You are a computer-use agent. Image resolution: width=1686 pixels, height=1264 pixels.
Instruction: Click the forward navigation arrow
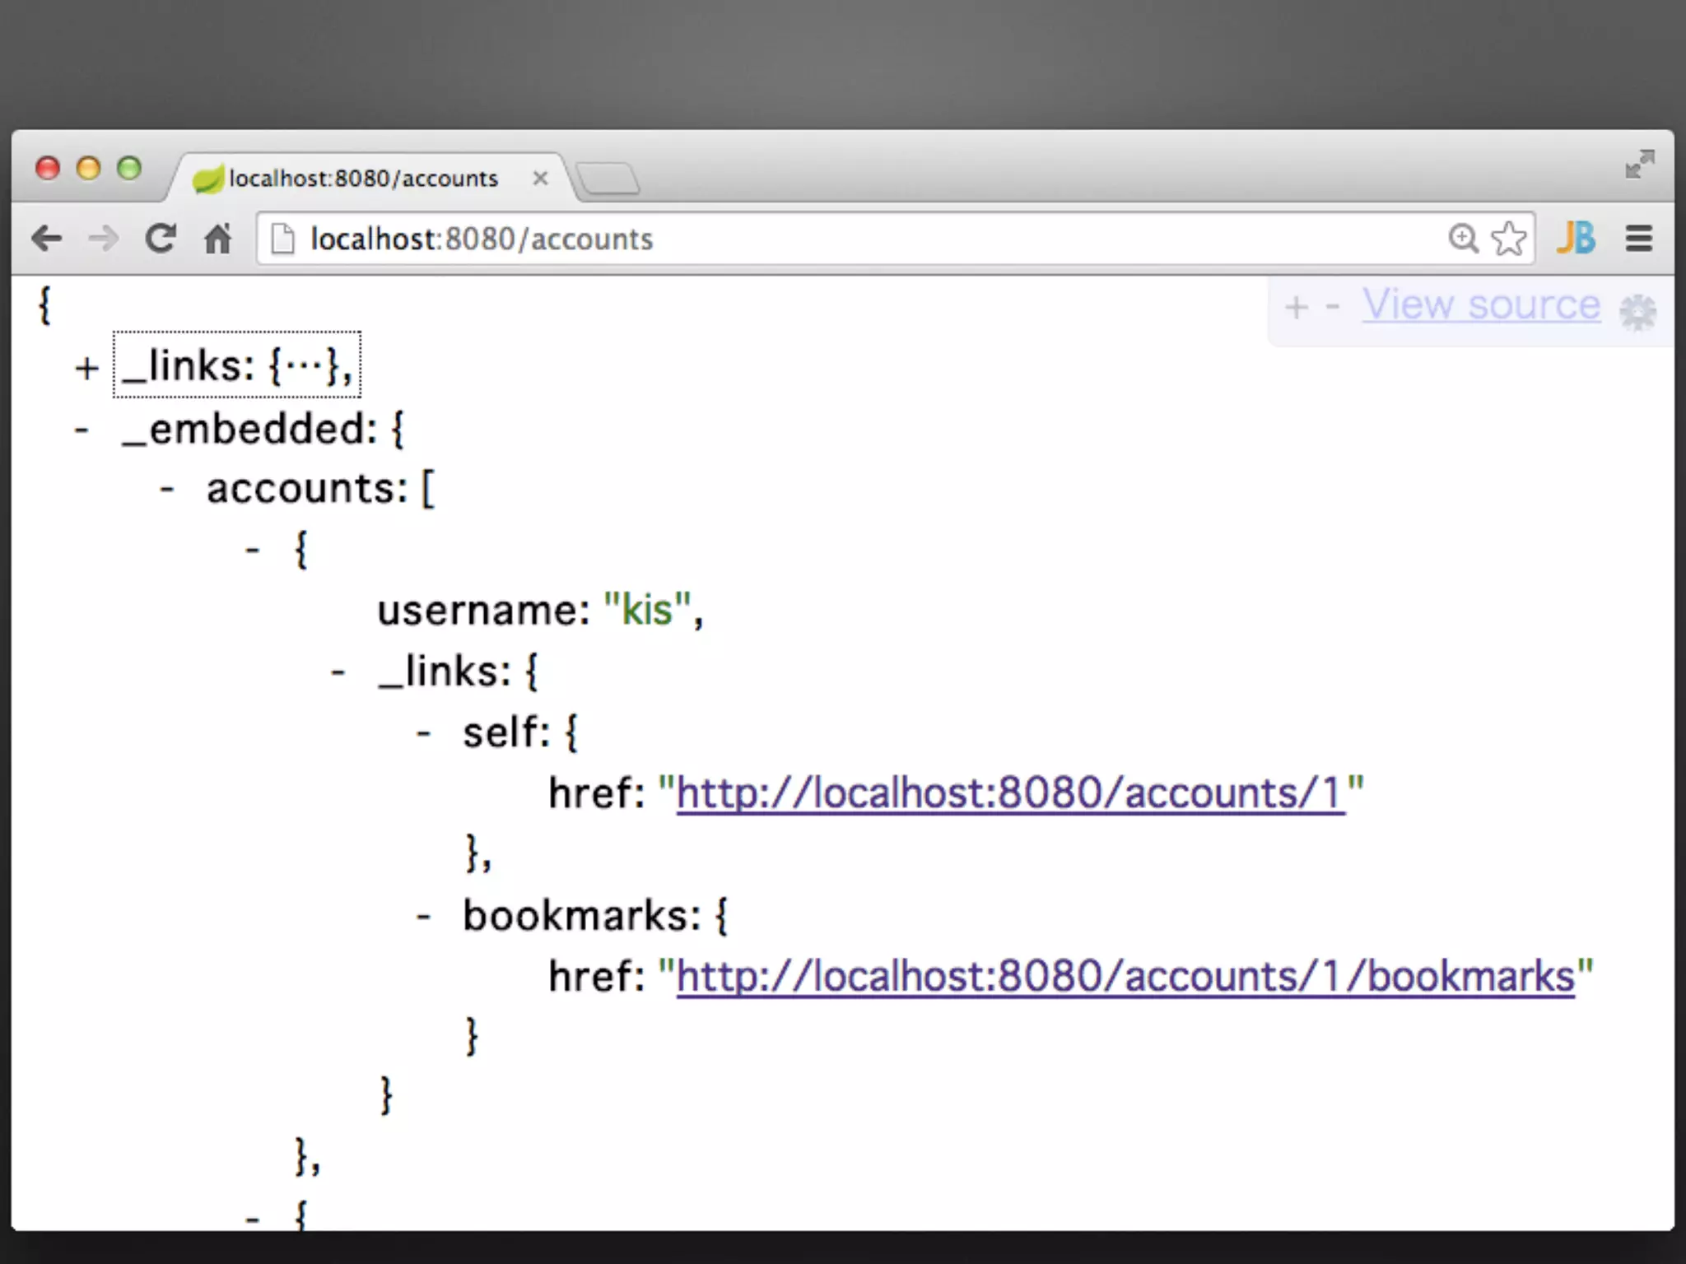click(x=104, y=239)
